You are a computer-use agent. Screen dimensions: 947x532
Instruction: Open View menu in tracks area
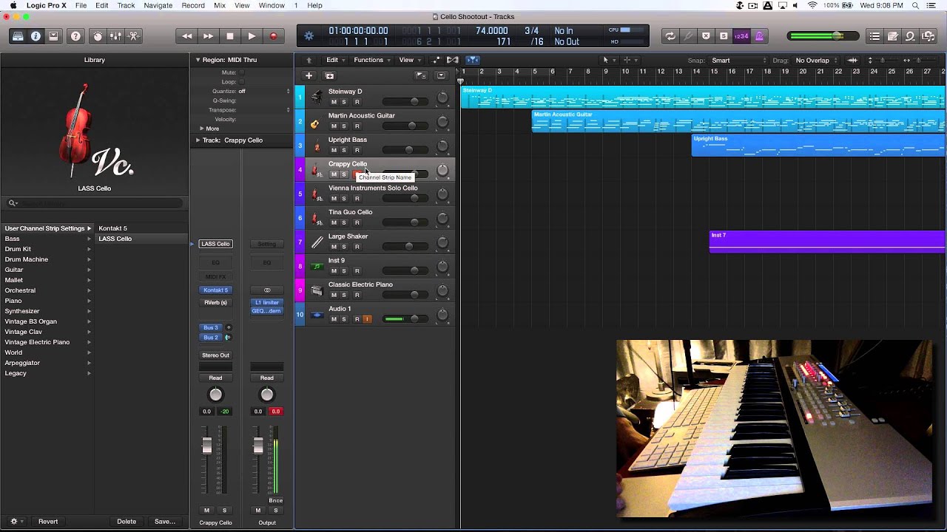point(410,60)
